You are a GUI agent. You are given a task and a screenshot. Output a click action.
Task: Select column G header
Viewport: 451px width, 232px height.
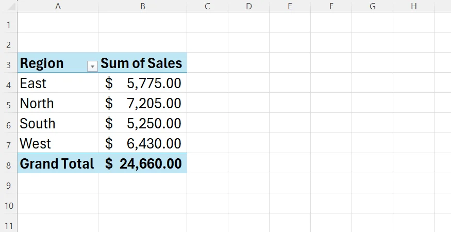[x=373, y=6]
